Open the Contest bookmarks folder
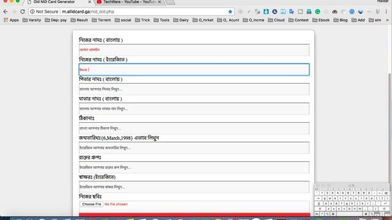 click(x=298, y=20)
